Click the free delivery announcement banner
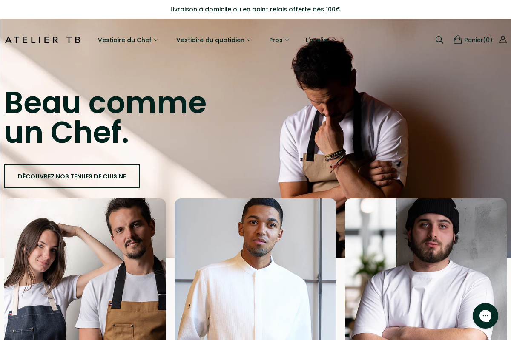 click(255, 9)
